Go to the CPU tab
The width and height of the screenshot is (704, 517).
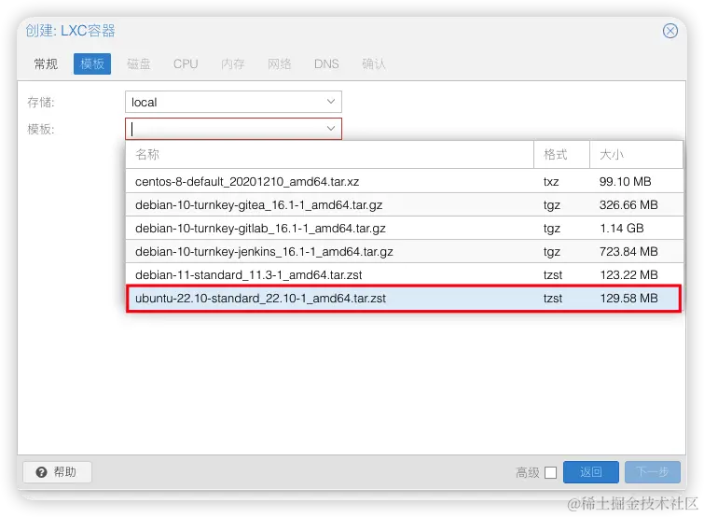click(186, 63)
